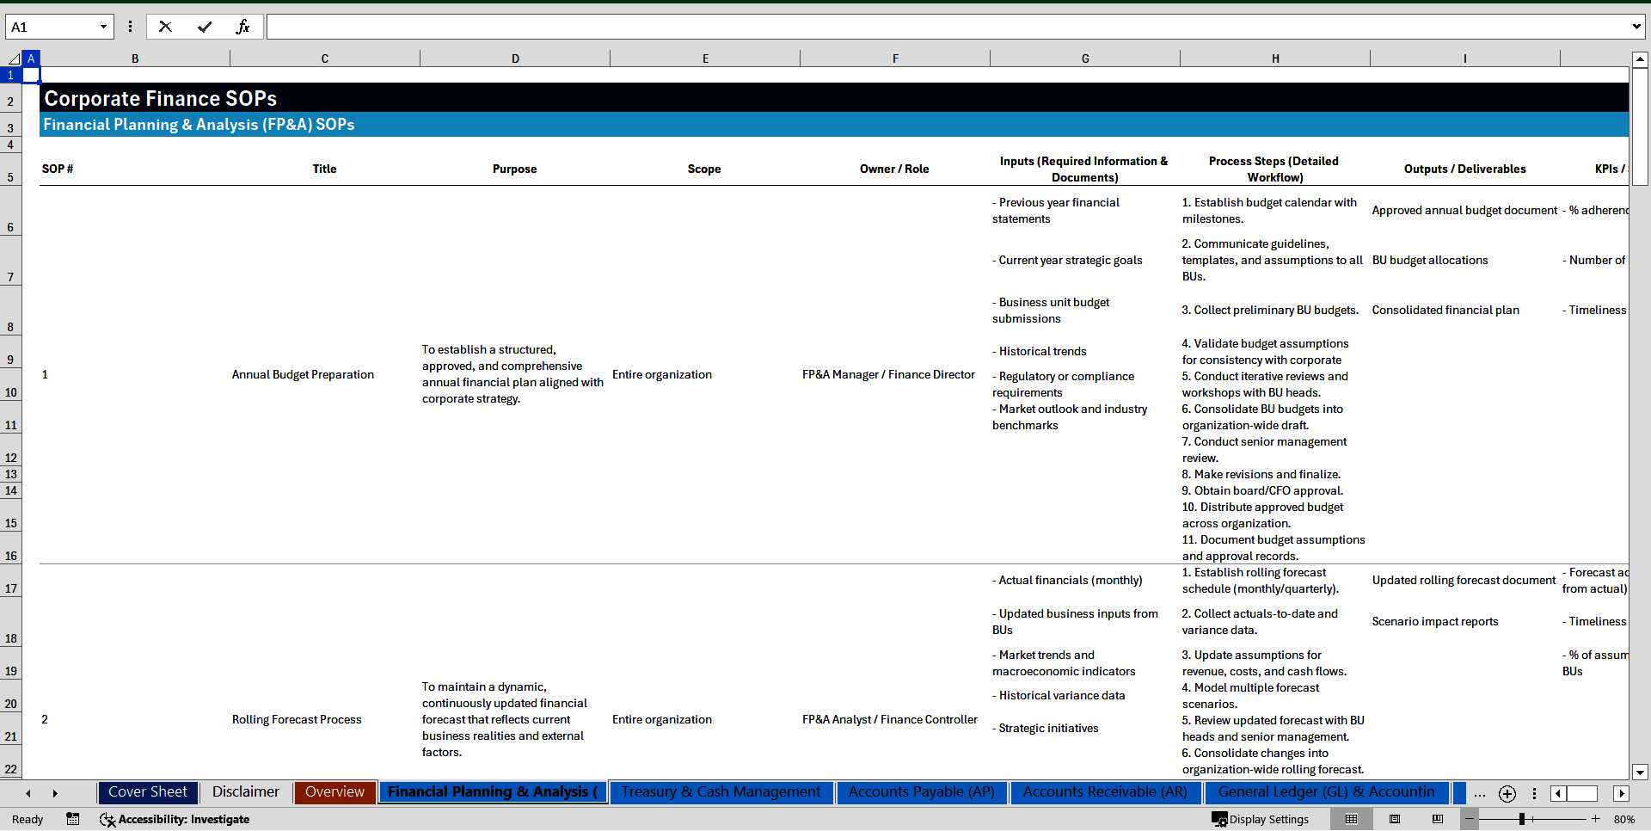This screenshot has height=831, width=1651.
Task: Open the Disclaimer sheet tab
Action: [245, 792]
